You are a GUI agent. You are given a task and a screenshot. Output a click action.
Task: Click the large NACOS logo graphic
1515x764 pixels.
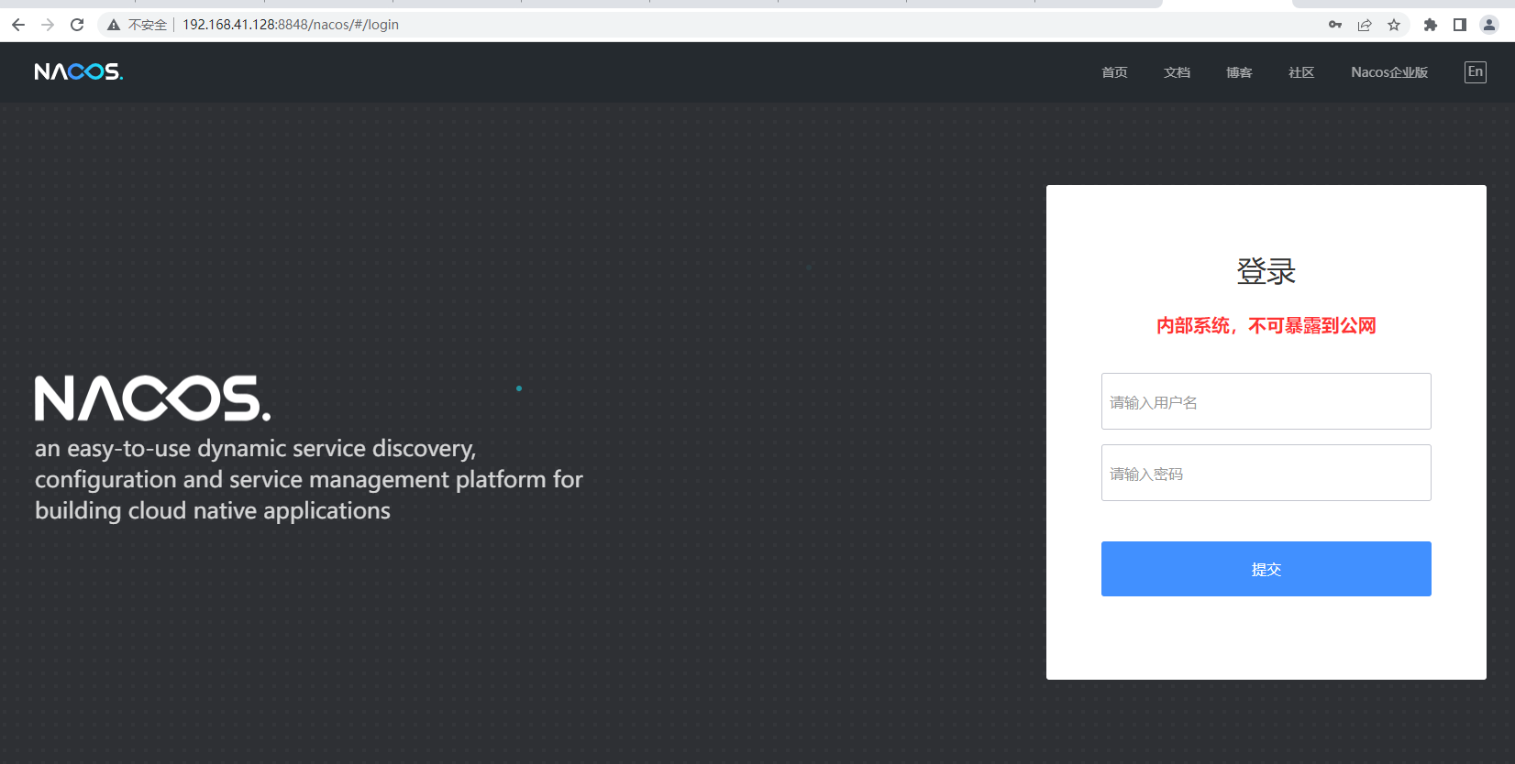pos(153,398)
